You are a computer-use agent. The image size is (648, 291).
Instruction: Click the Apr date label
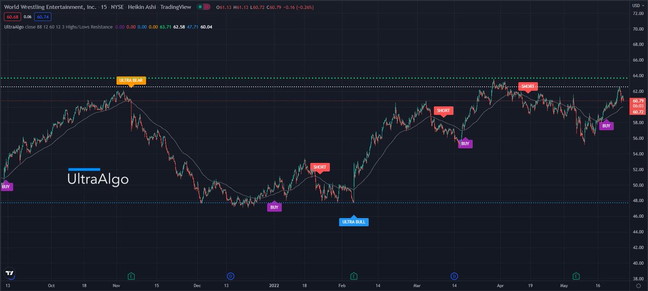[x=501, y=287]
